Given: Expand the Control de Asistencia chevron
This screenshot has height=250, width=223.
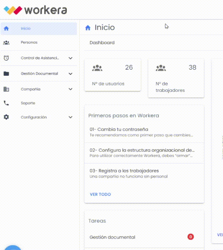Looking at the screenshot, I should point(70,58).
